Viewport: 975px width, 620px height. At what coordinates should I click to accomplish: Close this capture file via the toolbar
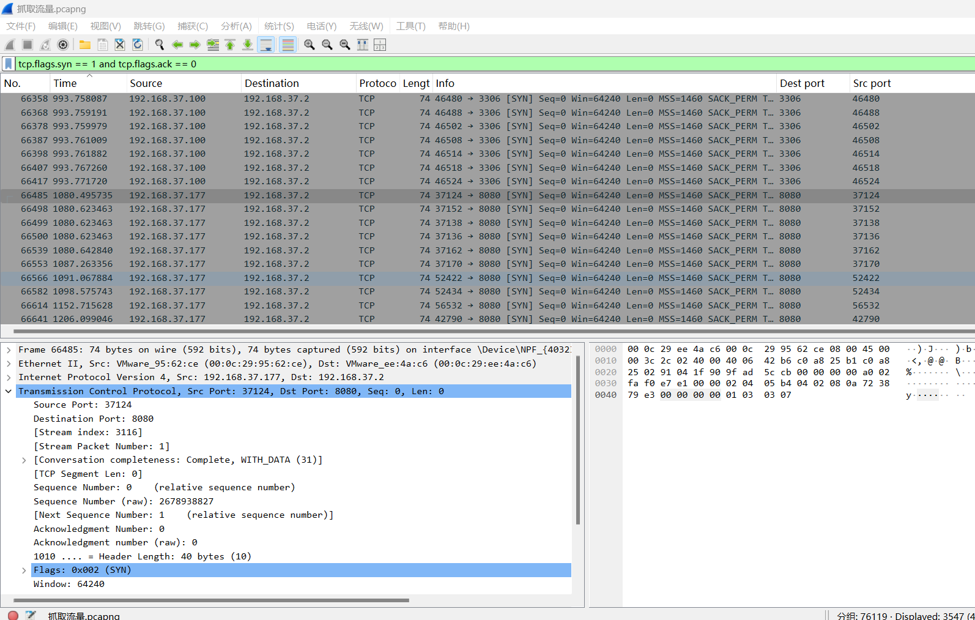(x=120, y=45)
